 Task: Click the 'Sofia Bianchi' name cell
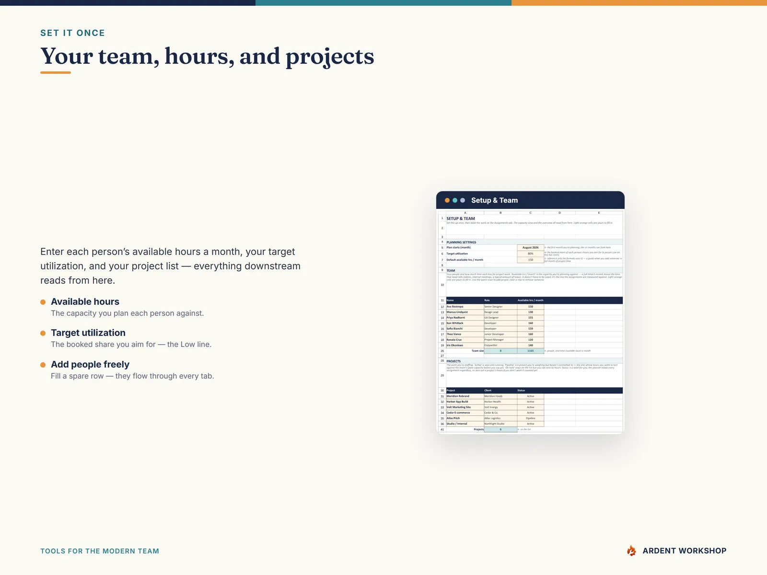point(465,329)
